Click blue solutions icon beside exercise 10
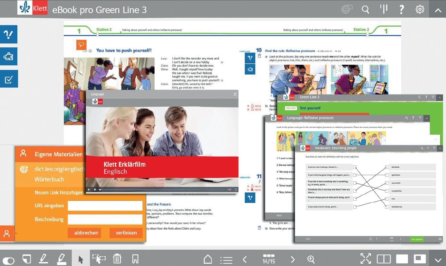 tap(250, 58)
